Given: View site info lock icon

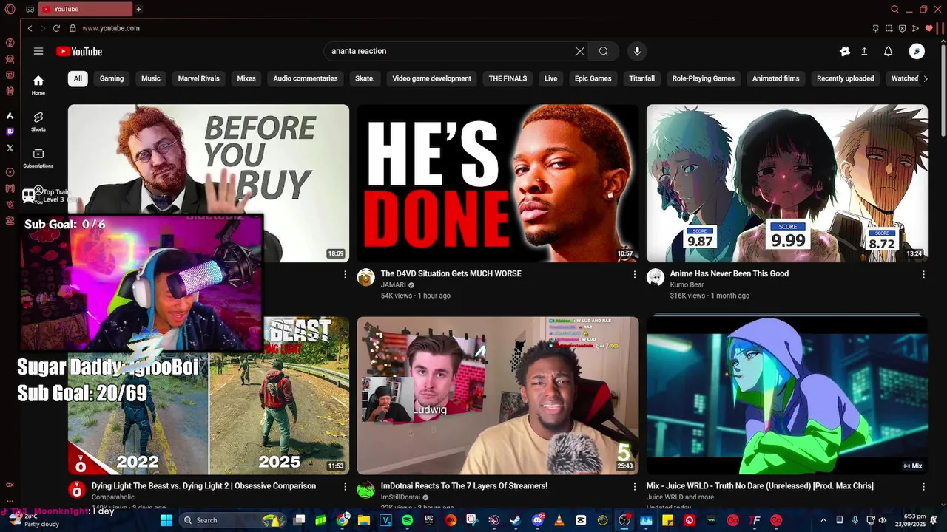Looking at the screenshot, I should point(73,28).
